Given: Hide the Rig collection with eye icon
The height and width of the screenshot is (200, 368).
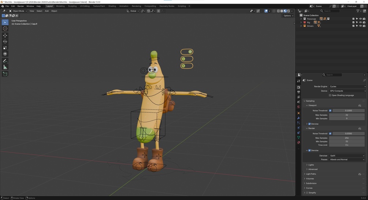Looking at the screenshot, I should [360, 22].
